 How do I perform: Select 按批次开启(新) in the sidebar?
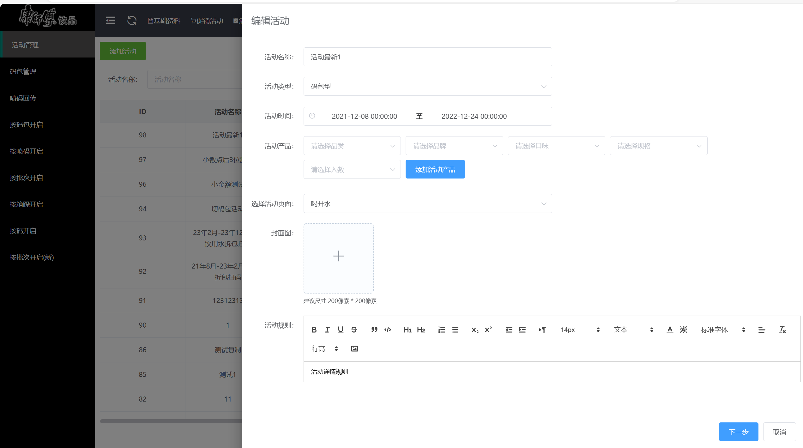tap(48, 257)
